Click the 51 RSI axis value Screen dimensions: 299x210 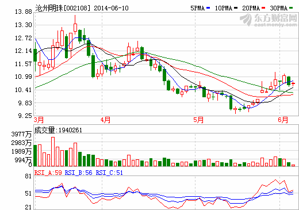[28, 193]
